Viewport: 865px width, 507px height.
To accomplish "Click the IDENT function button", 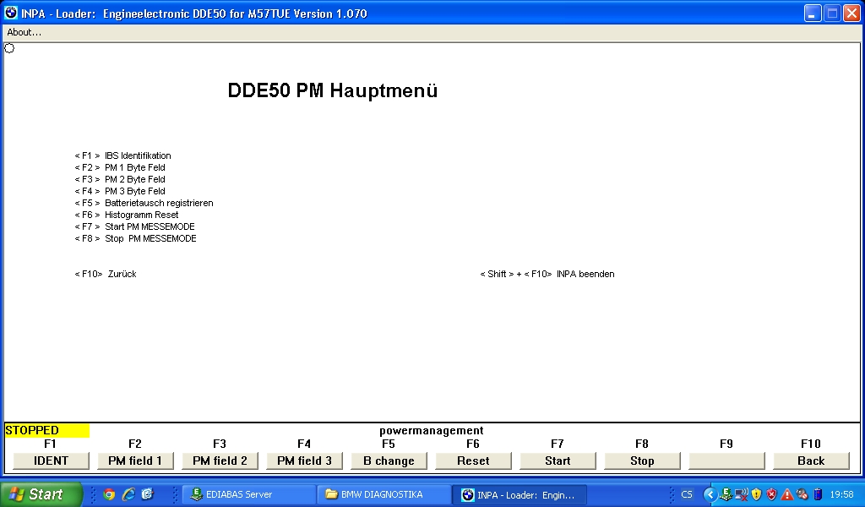I will click(x=51, y=461).
